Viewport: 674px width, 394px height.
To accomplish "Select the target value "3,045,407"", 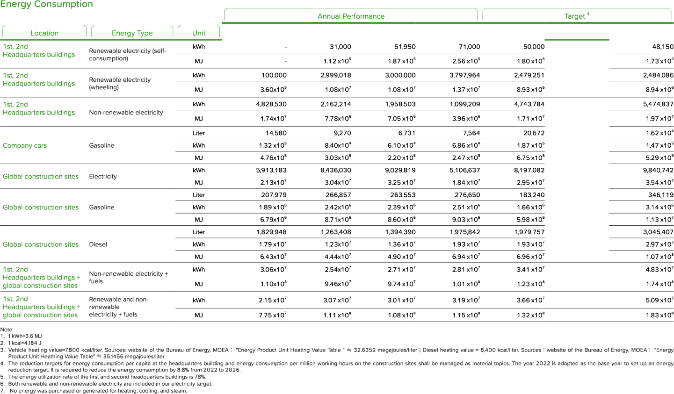I will click(x=658, y=232).
